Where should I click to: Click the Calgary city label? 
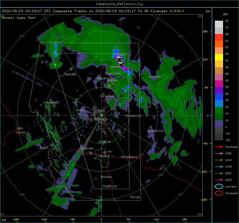click(104, 156)
